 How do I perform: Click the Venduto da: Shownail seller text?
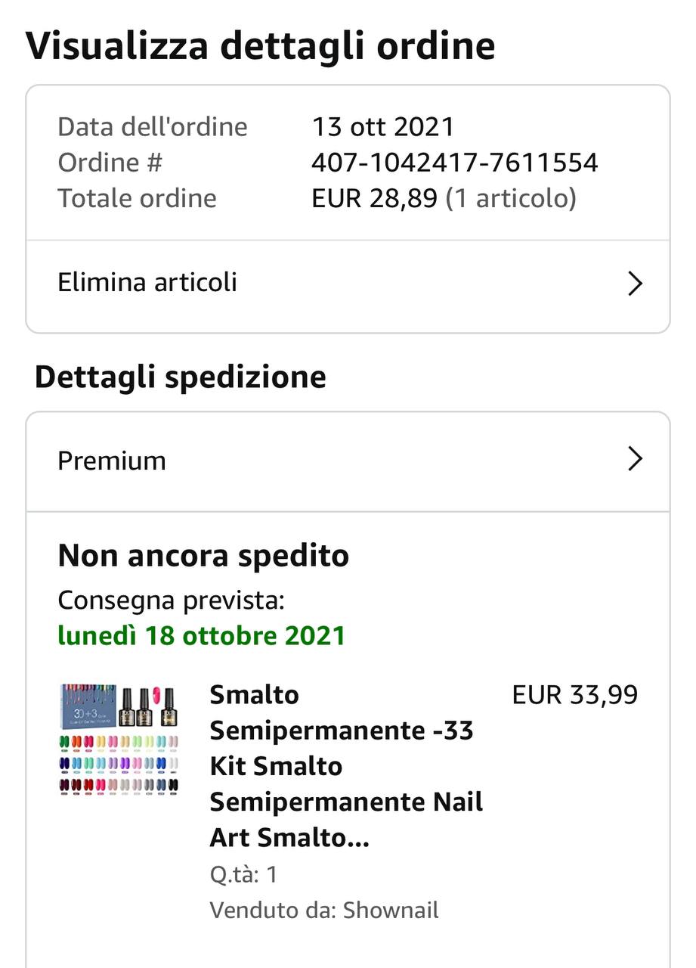[x=324, y=910]
